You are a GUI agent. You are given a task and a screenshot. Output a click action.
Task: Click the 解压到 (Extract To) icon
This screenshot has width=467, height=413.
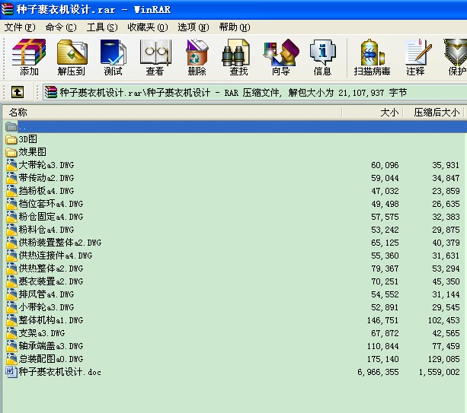pyautogui.click(x=72, y=57)
